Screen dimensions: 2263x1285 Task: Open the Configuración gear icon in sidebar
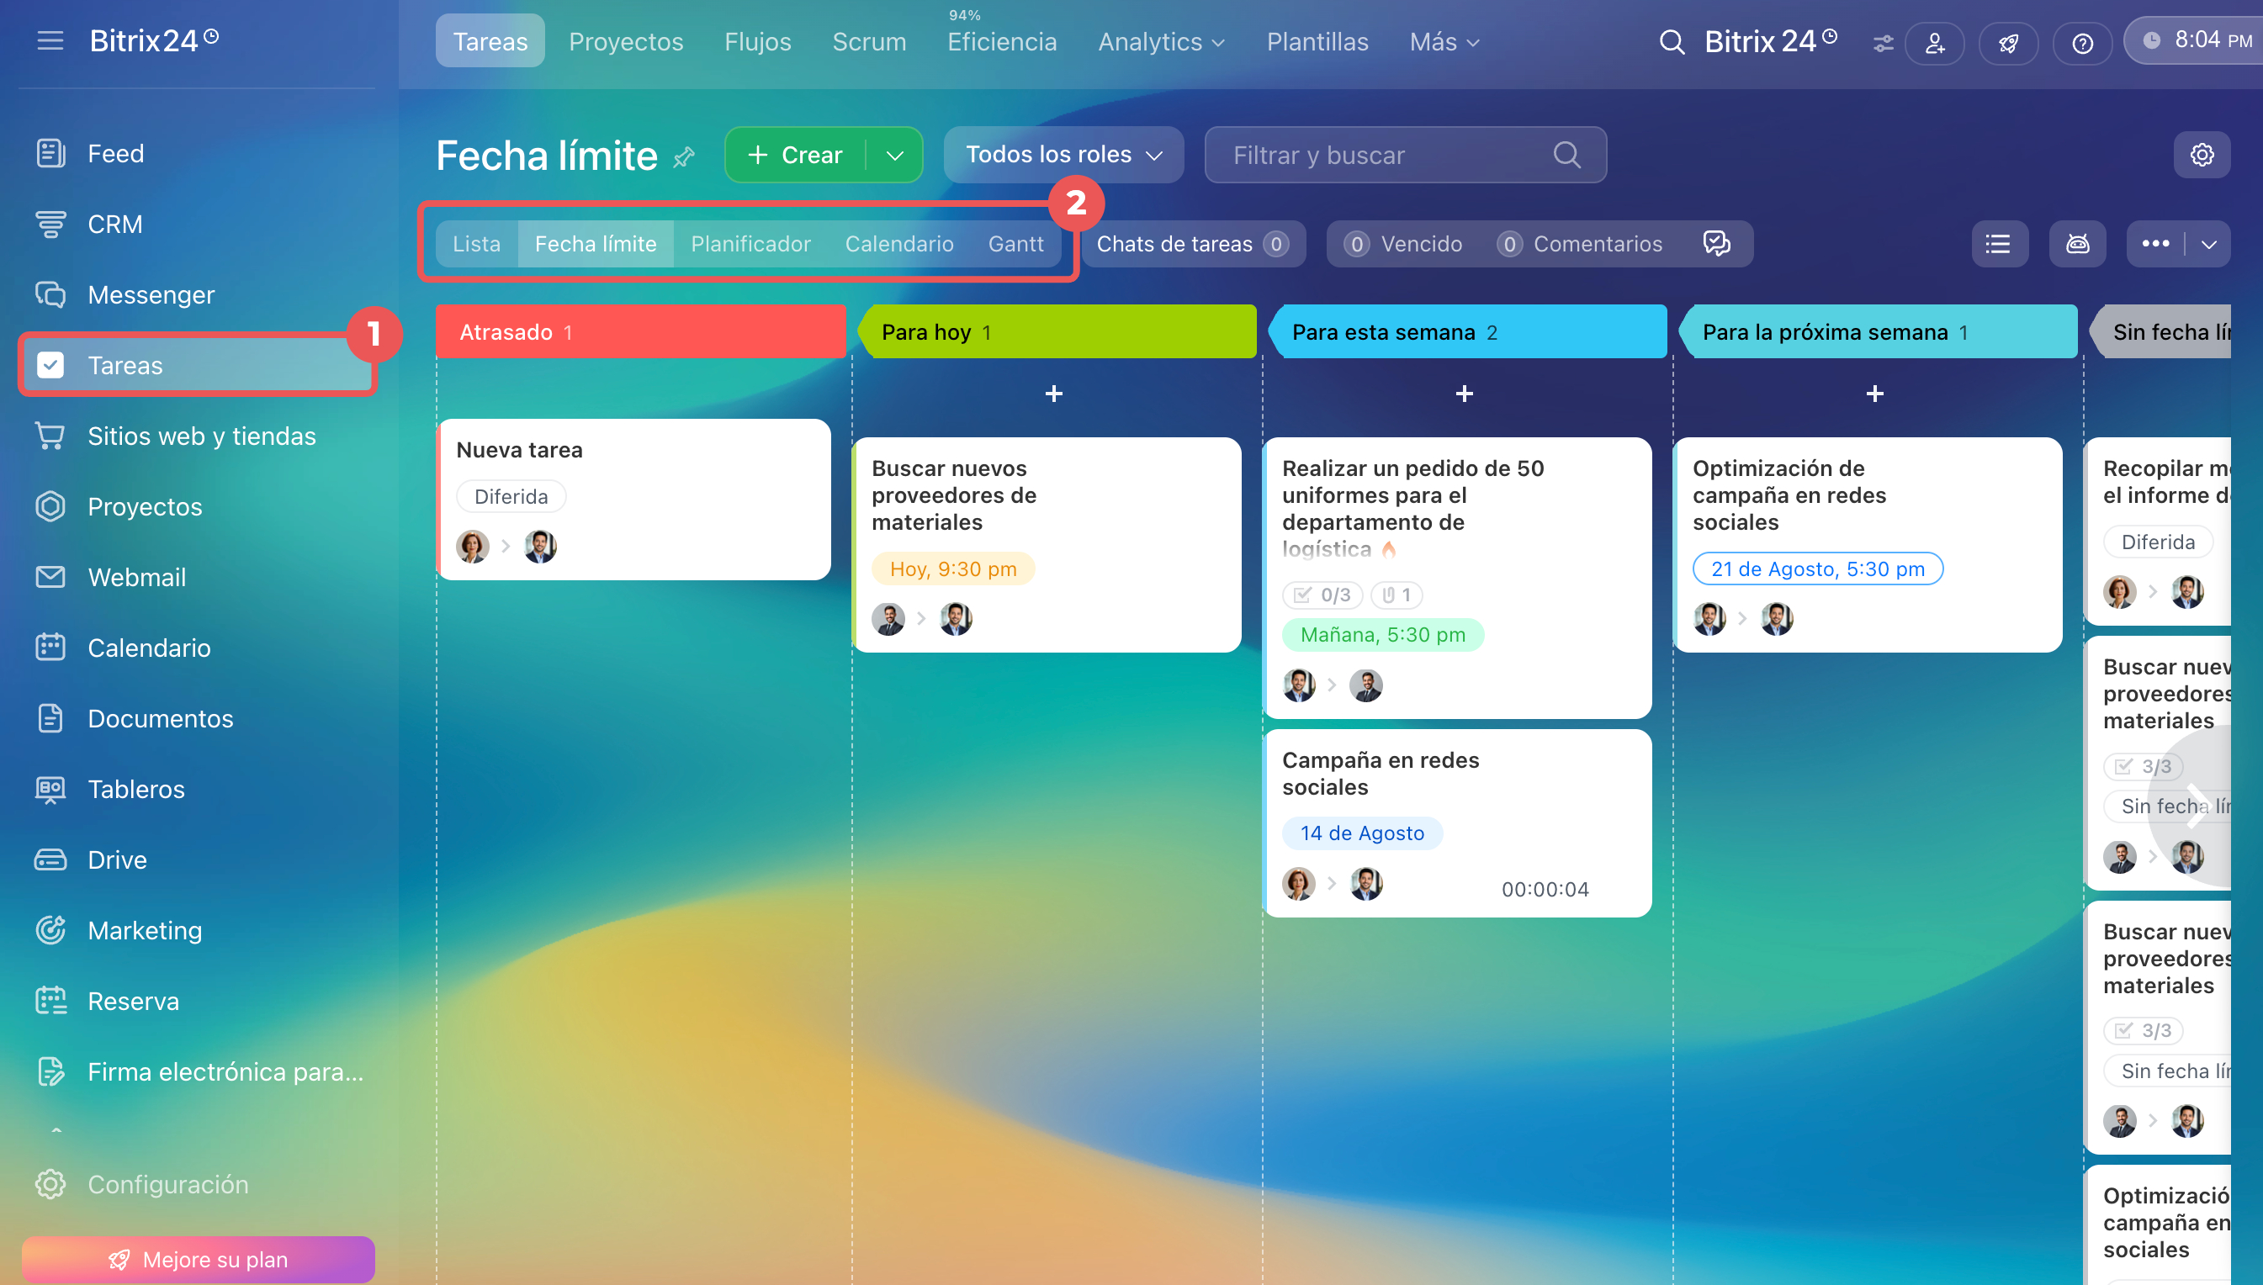[x=50, y=1183]
